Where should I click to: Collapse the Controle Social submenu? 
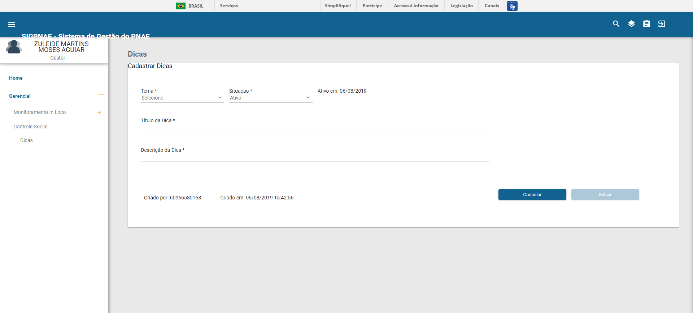pos(101,126)
